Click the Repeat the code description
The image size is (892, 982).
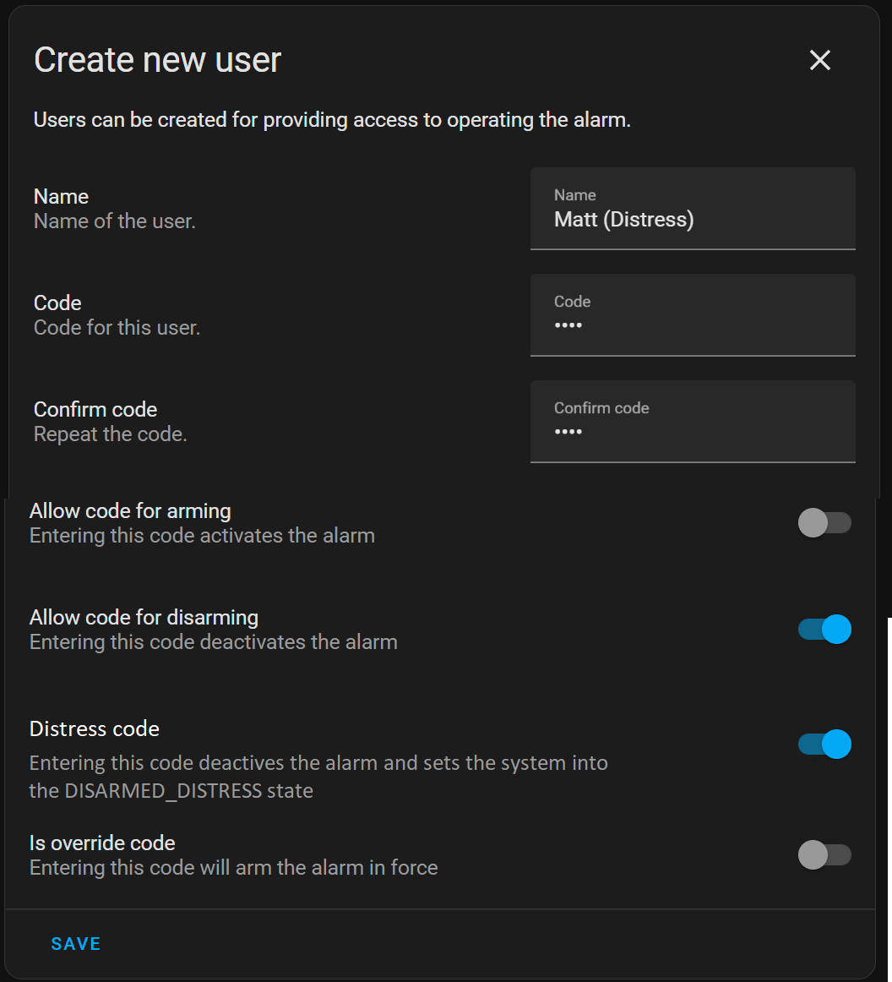click(110, 434)
